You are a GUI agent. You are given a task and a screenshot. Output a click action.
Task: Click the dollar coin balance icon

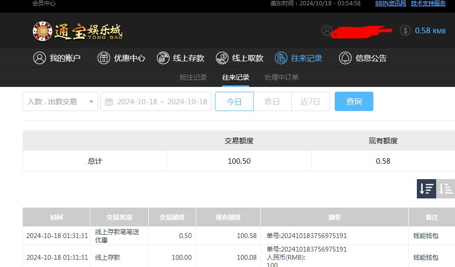pos(405,30)
